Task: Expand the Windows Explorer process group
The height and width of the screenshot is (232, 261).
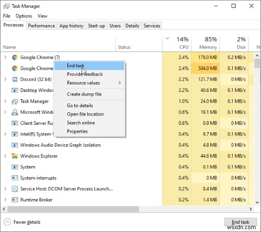Action: (x=5, y=156)
